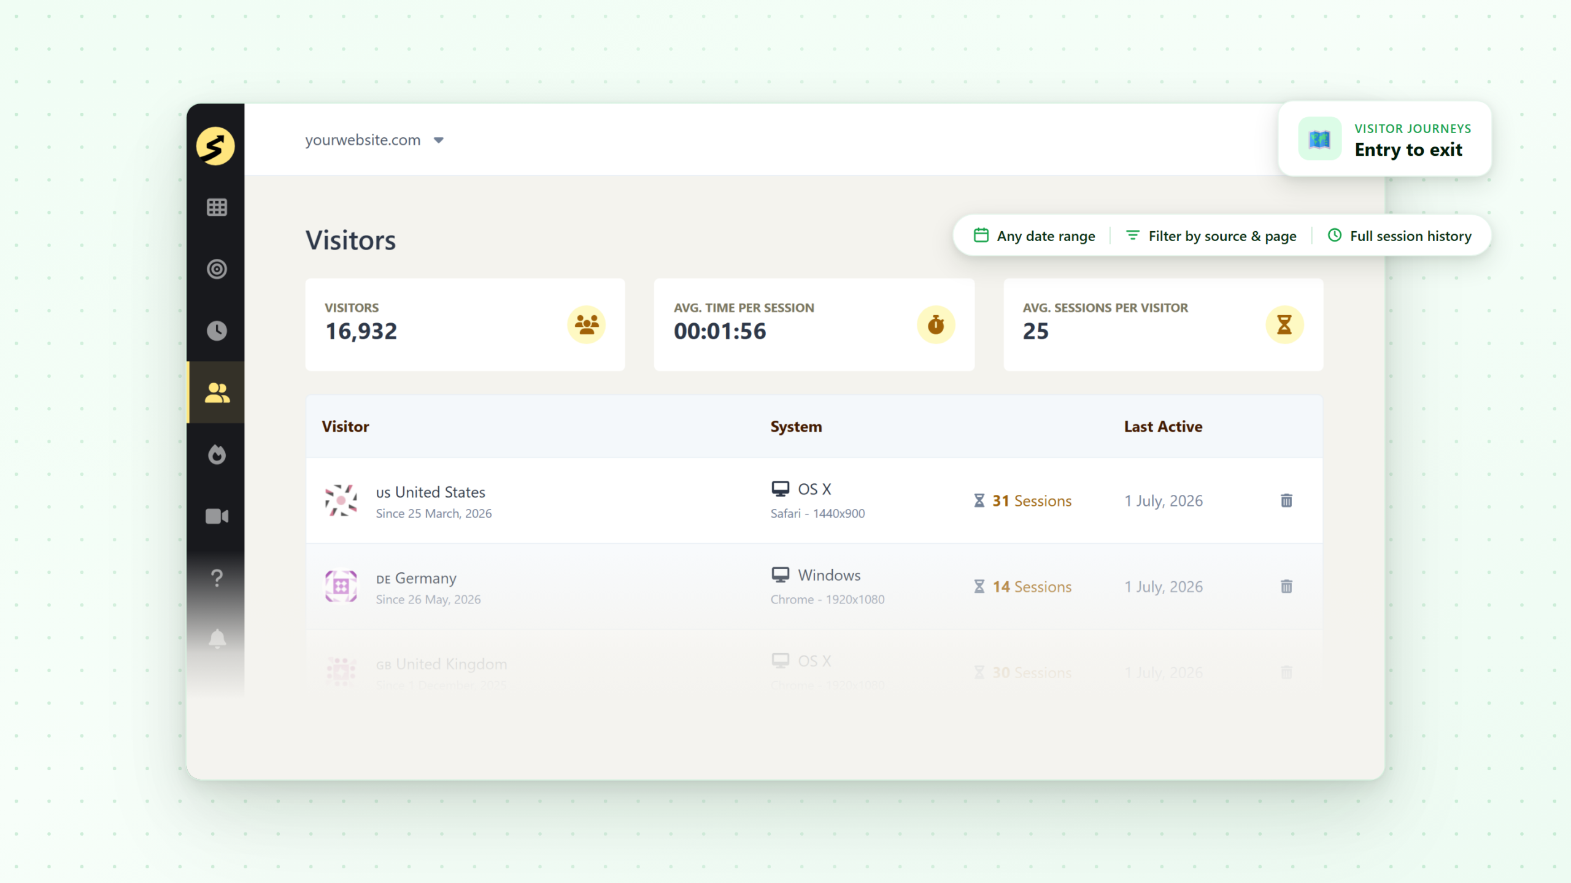
Task: Click the United States visitor avatar
Action: [341, 500]
